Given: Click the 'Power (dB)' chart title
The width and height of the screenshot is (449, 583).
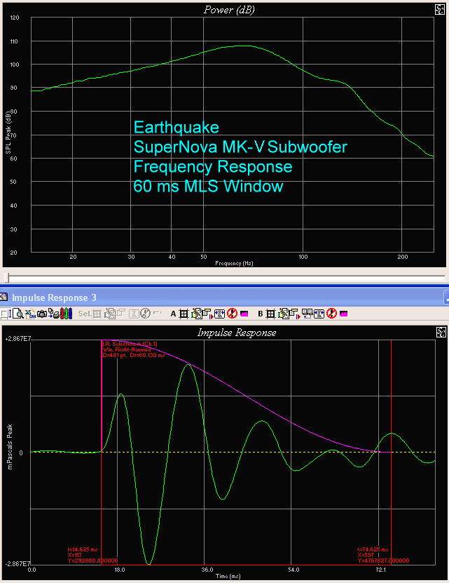Looking at the screenshot, I should pyautogui.click(x=229, y=10).
